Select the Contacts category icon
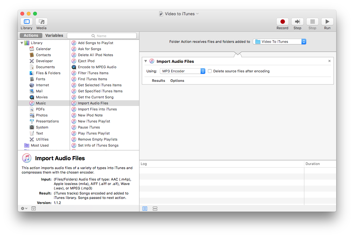 pyautogui.click(x=32, y=55)
